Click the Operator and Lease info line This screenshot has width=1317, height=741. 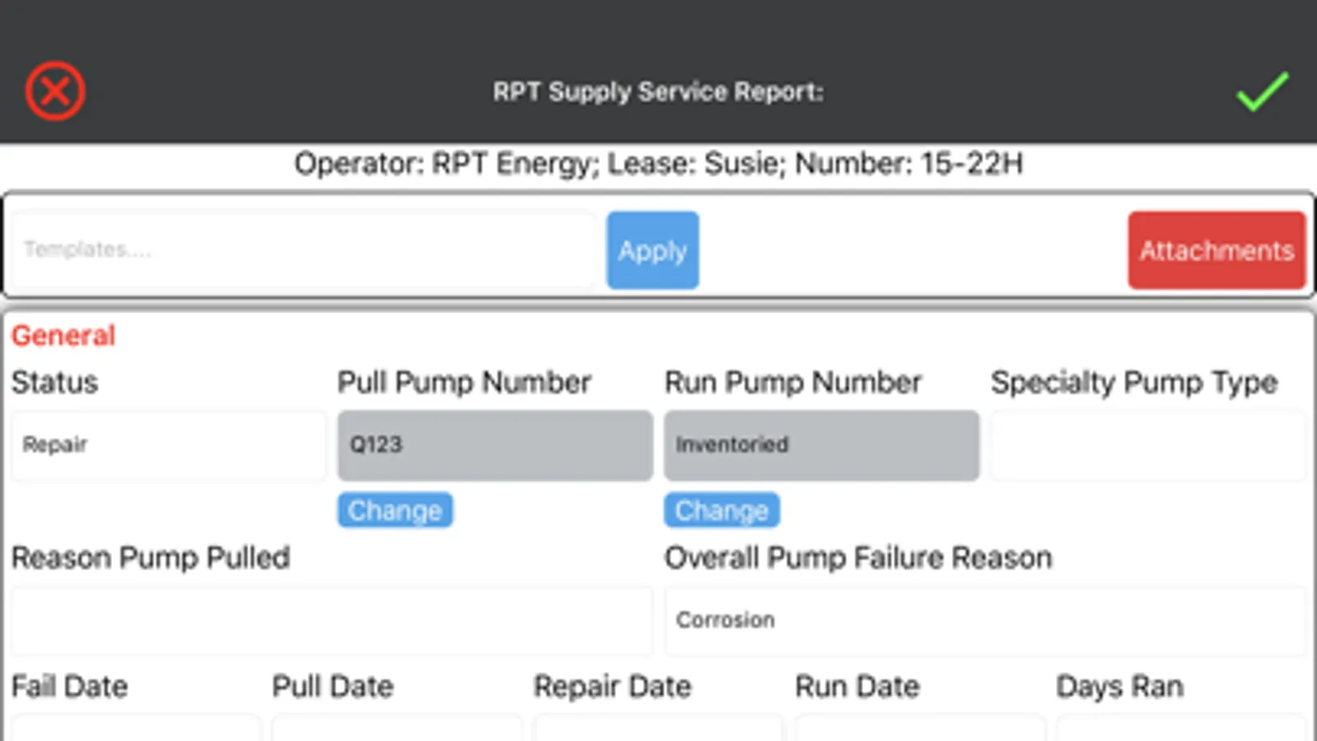tap(658, 164)
